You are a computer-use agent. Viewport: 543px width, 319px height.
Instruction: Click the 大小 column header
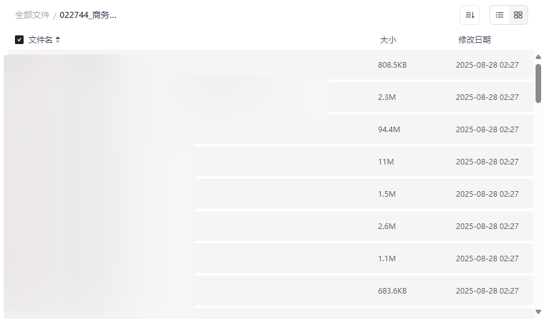[x=388, y=40]
